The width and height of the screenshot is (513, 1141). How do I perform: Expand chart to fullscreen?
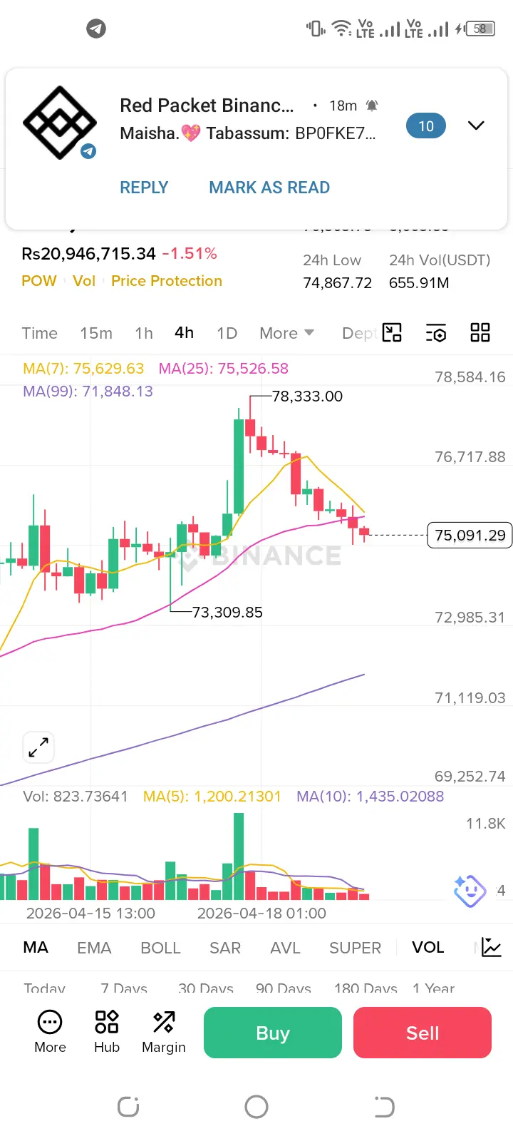[38, 747]
